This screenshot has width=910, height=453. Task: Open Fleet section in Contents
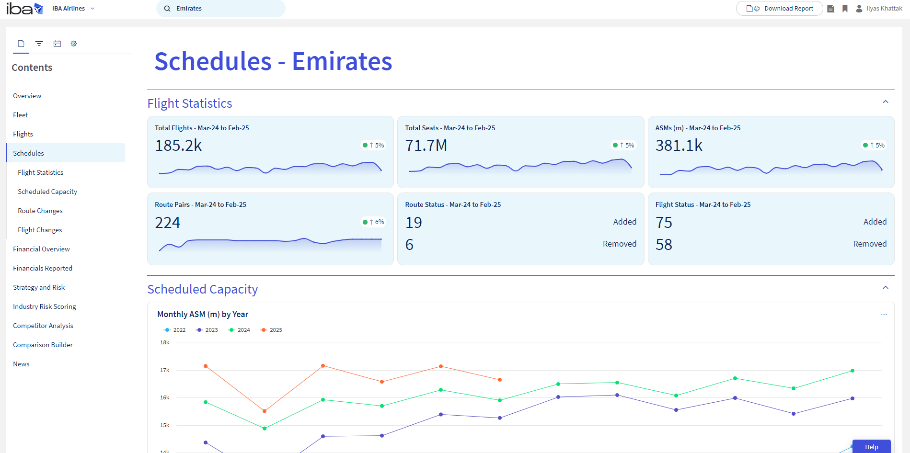tap(21, 115)
